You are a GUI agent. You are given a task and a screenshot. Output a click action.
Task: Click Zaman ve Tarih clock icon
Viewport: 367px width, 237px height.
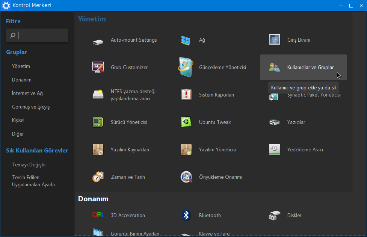pyautogui.click(x=98, y=177)
